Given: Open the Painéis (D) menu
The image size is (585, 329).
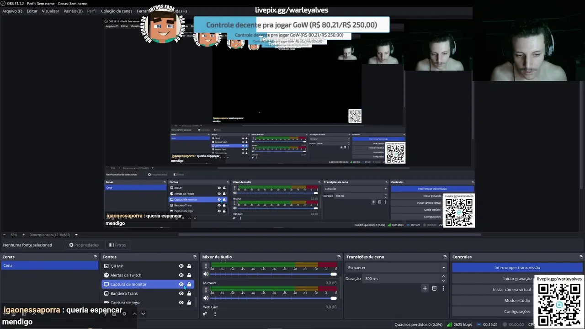Looking at the screenshot, I should (x=73, y=11).
